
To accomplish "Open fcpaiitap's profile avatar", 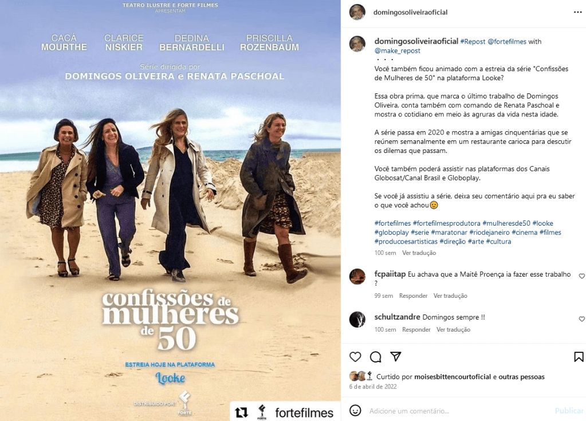I will (x=357, y=277).
